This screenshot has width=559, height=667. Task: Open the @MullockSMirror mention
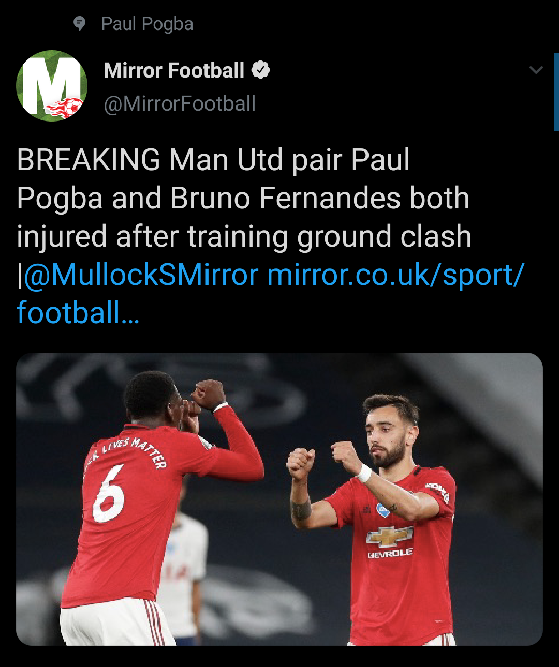(141, 275)
